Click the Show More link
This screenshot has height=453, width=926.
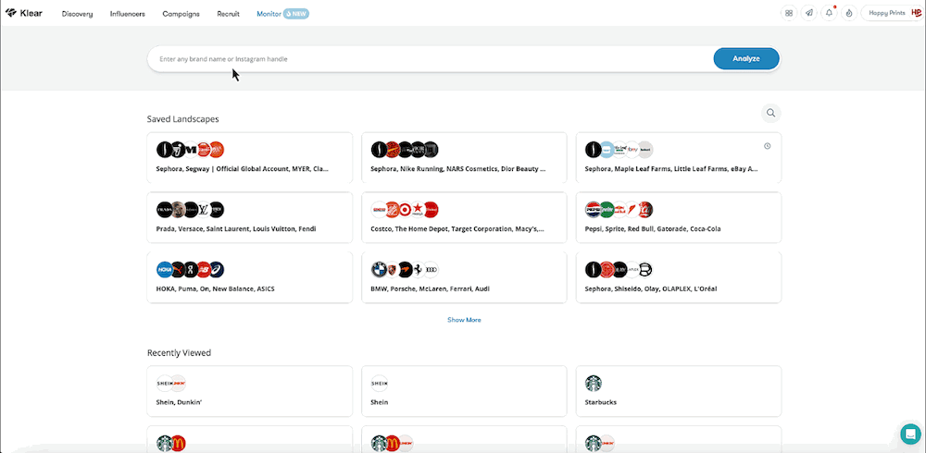[x=464, y=320]
